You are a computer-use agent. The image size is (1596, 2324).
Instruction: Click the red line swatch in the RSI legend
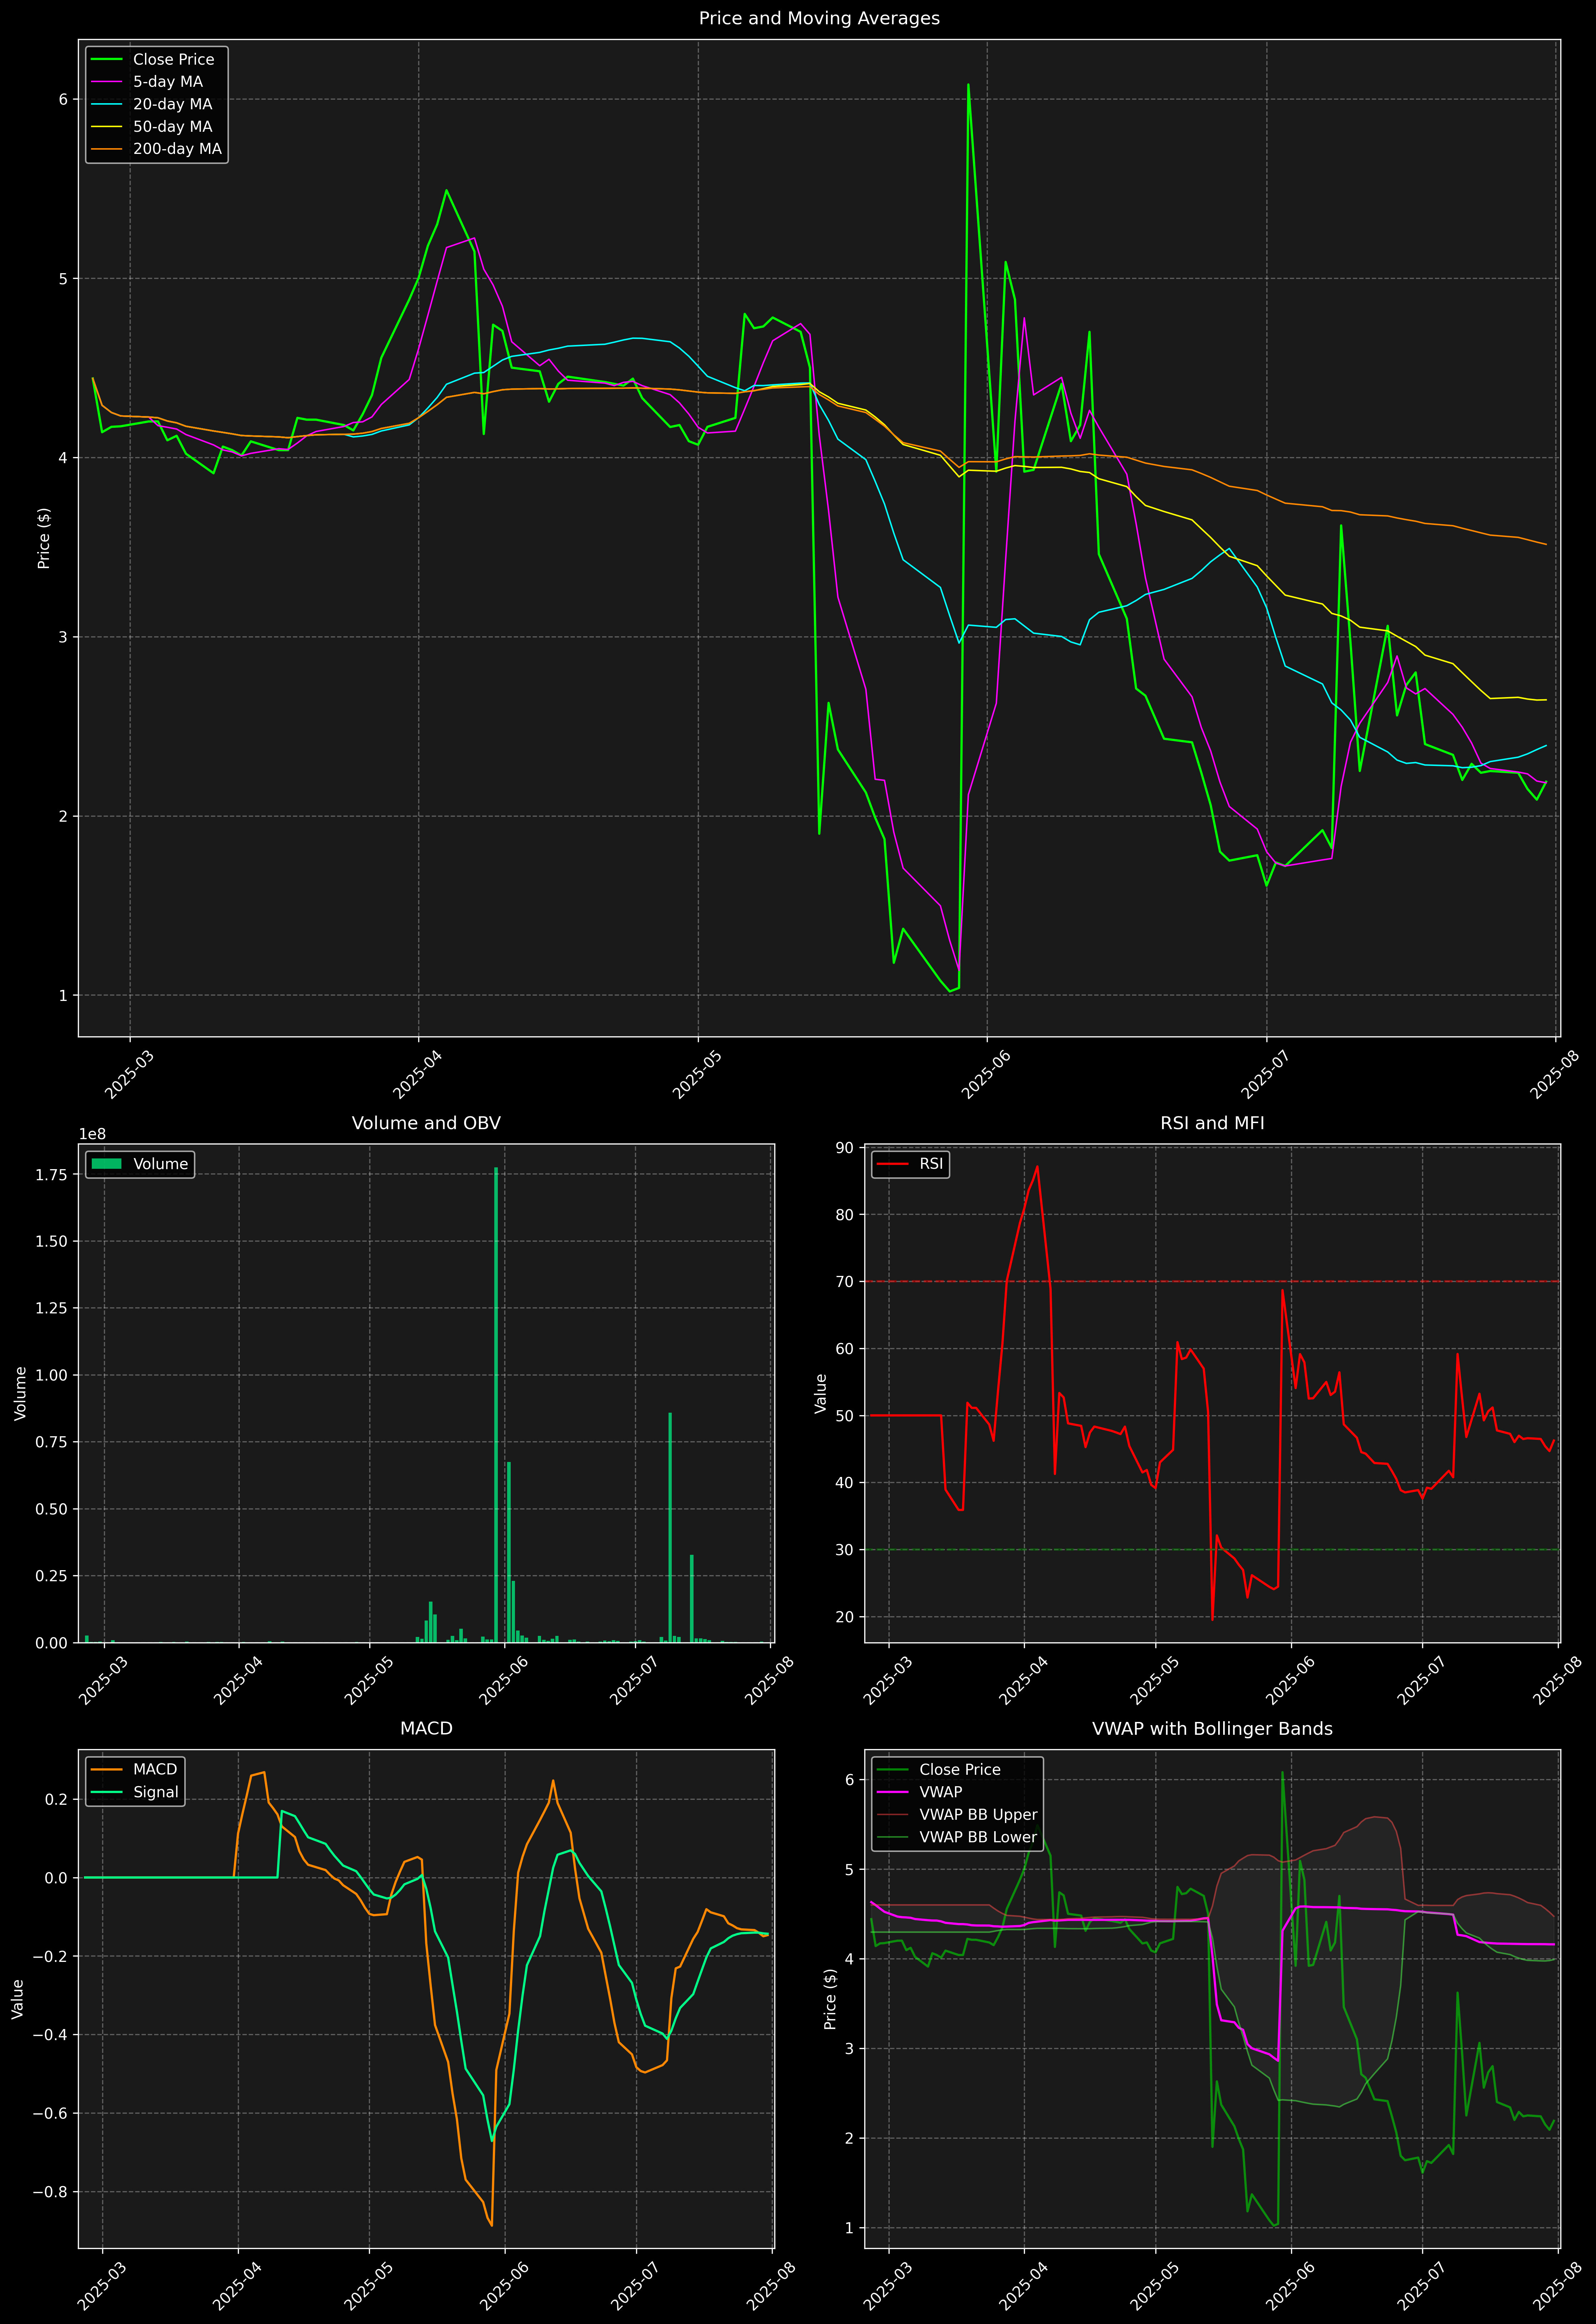(892, 1164)
